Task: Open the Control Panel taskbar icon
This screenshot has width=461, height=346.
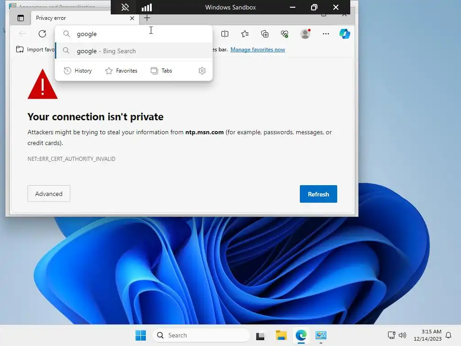Action: pos(321,335)
